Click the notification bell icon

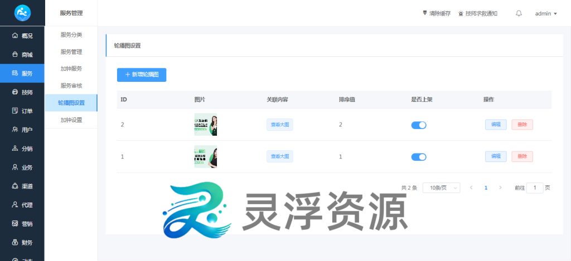(519, 13)
